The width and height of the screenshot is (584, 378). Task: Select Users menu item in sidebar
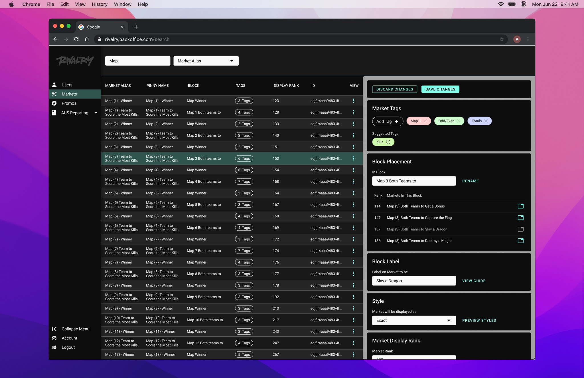click(x=67, y=85)
